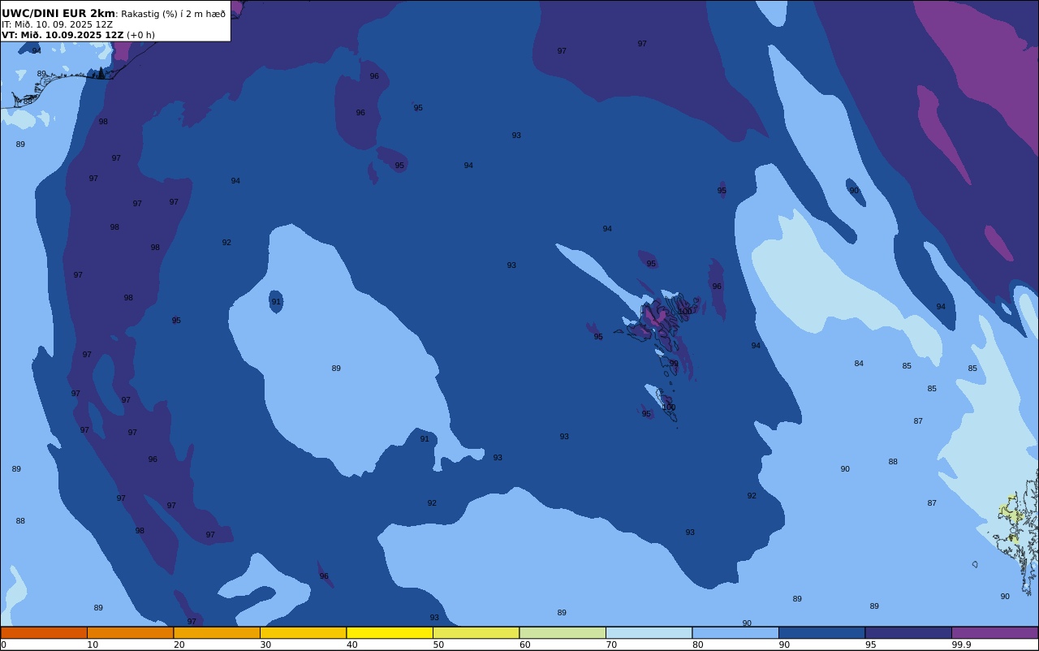Click the 'VT: Mið. 10.09.2025 12Z (+0 h)' line
1039x651 pixels.
(x=78, y=35)
